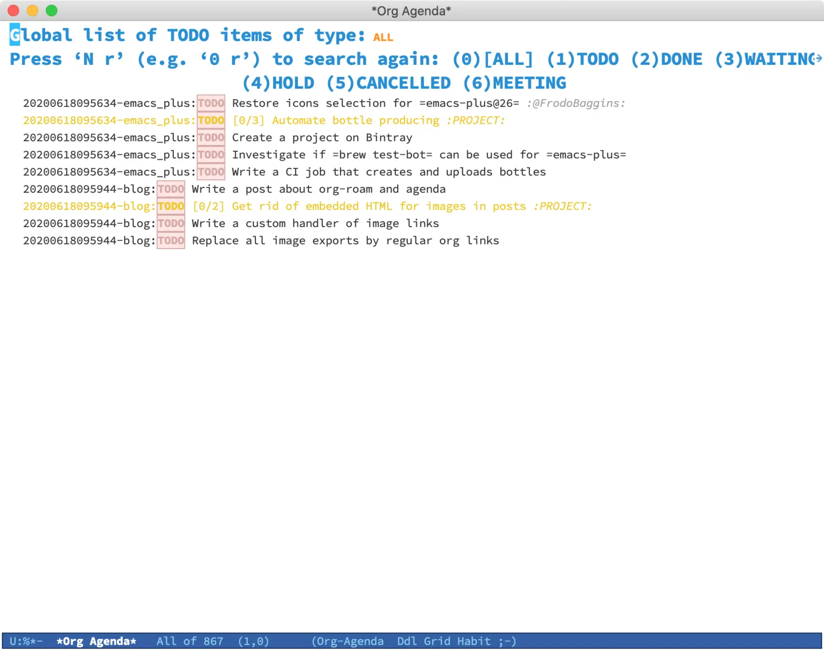The height and width of the screenshot is (665, 824).
Task: Click Org-Agenda major mode in mode line
Action: 348,641
